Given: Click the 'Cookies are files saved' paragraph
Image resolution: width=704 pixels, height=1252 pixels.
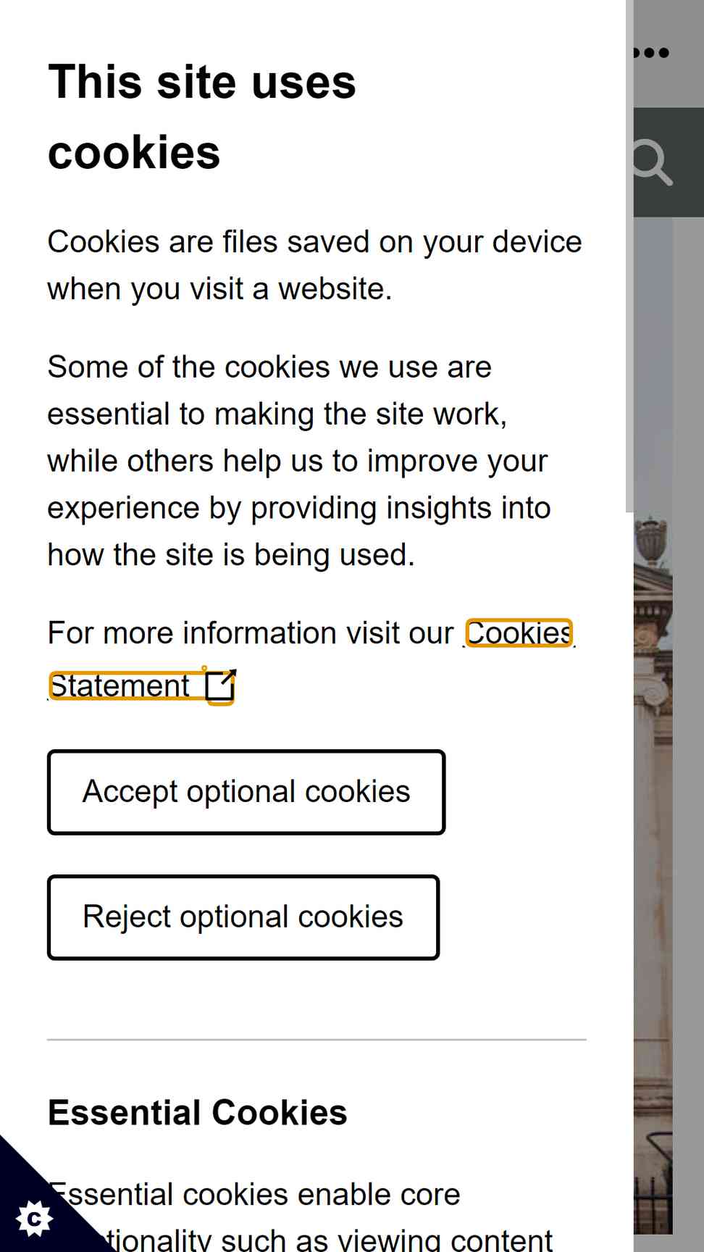Looking at the screenshot, I should 314,265.
